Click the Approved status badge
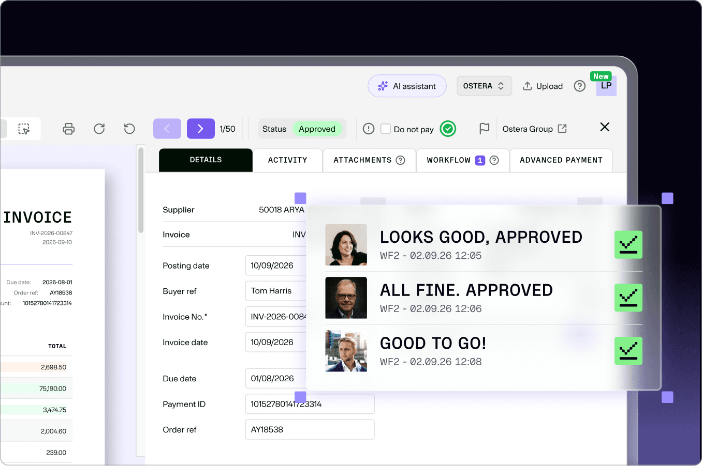This screenshot has width=702, height=466. tap(317, 129)
